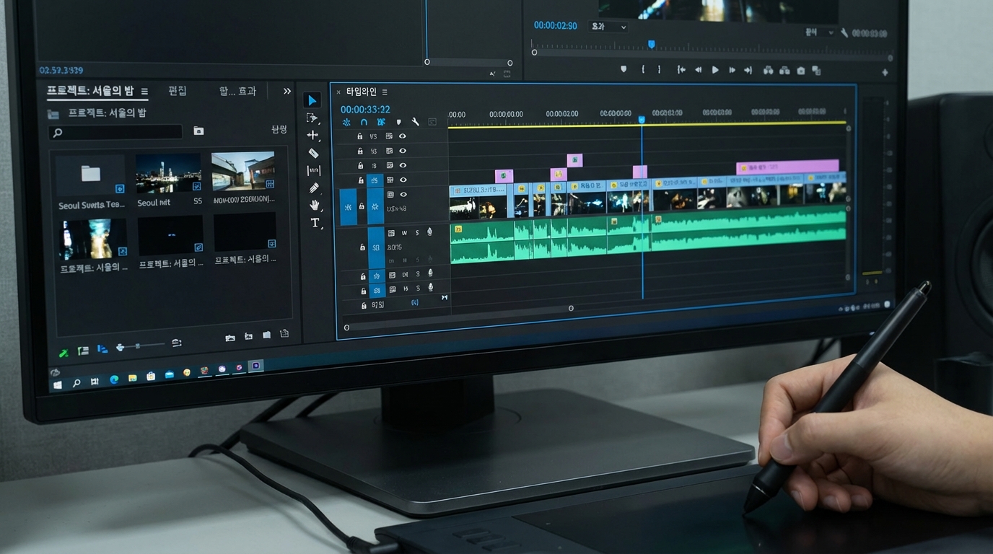Select the Slip tool
The width and height of the screenshot is (993, 554).
pyautogui.click(x=314, y=170)
